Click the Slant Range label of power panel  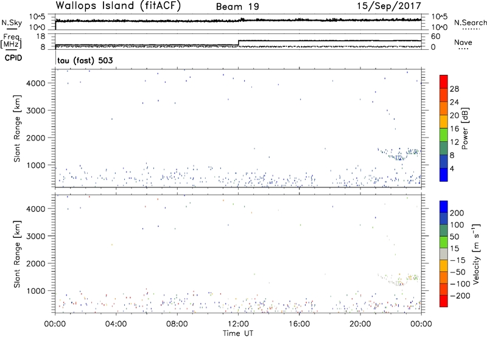17,128
